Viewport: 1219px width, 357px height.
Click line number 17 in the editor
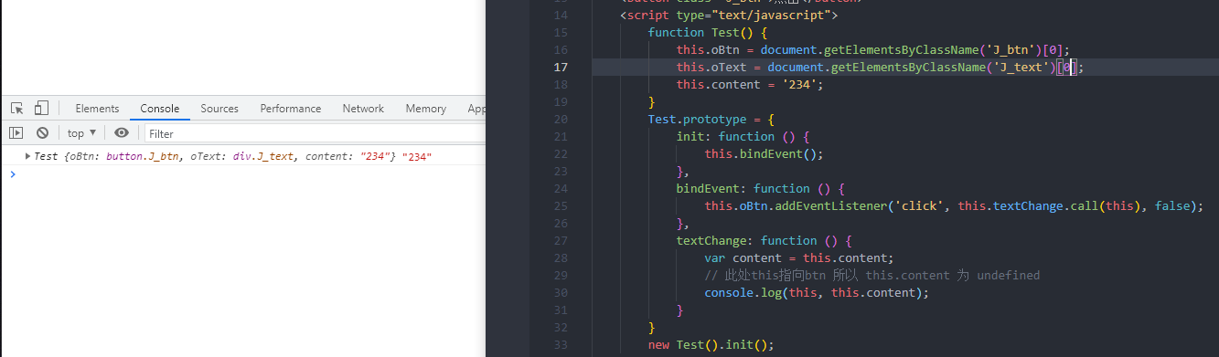(561, 67)
